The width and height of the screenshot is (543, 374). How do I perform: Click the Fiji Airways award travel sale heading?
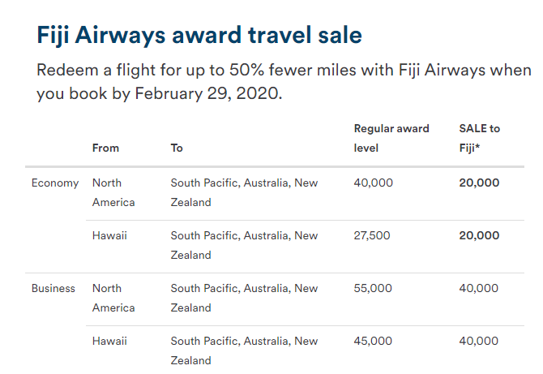pyautogui.click(x=199, y=36)
